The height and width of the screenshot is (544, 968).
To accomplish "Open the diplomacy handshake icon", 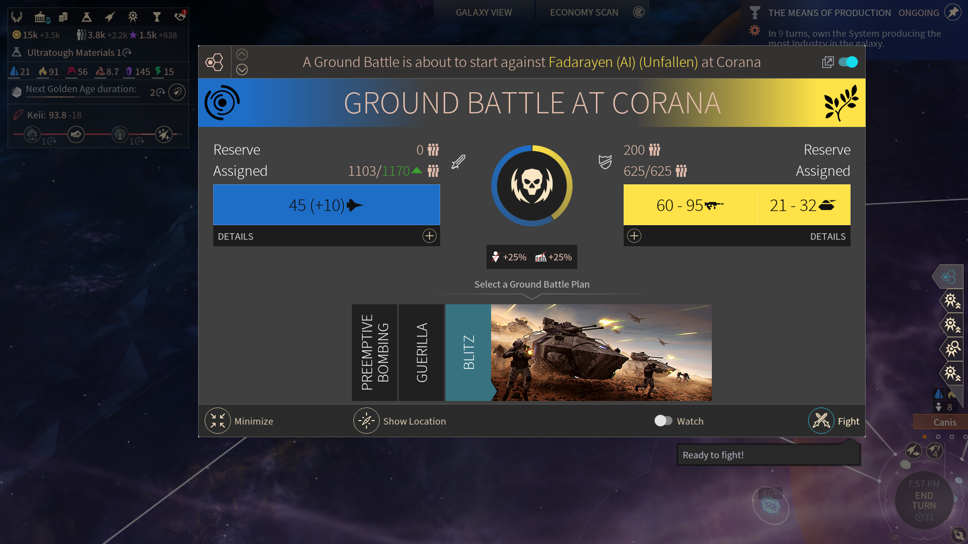I will pos(179,17).
